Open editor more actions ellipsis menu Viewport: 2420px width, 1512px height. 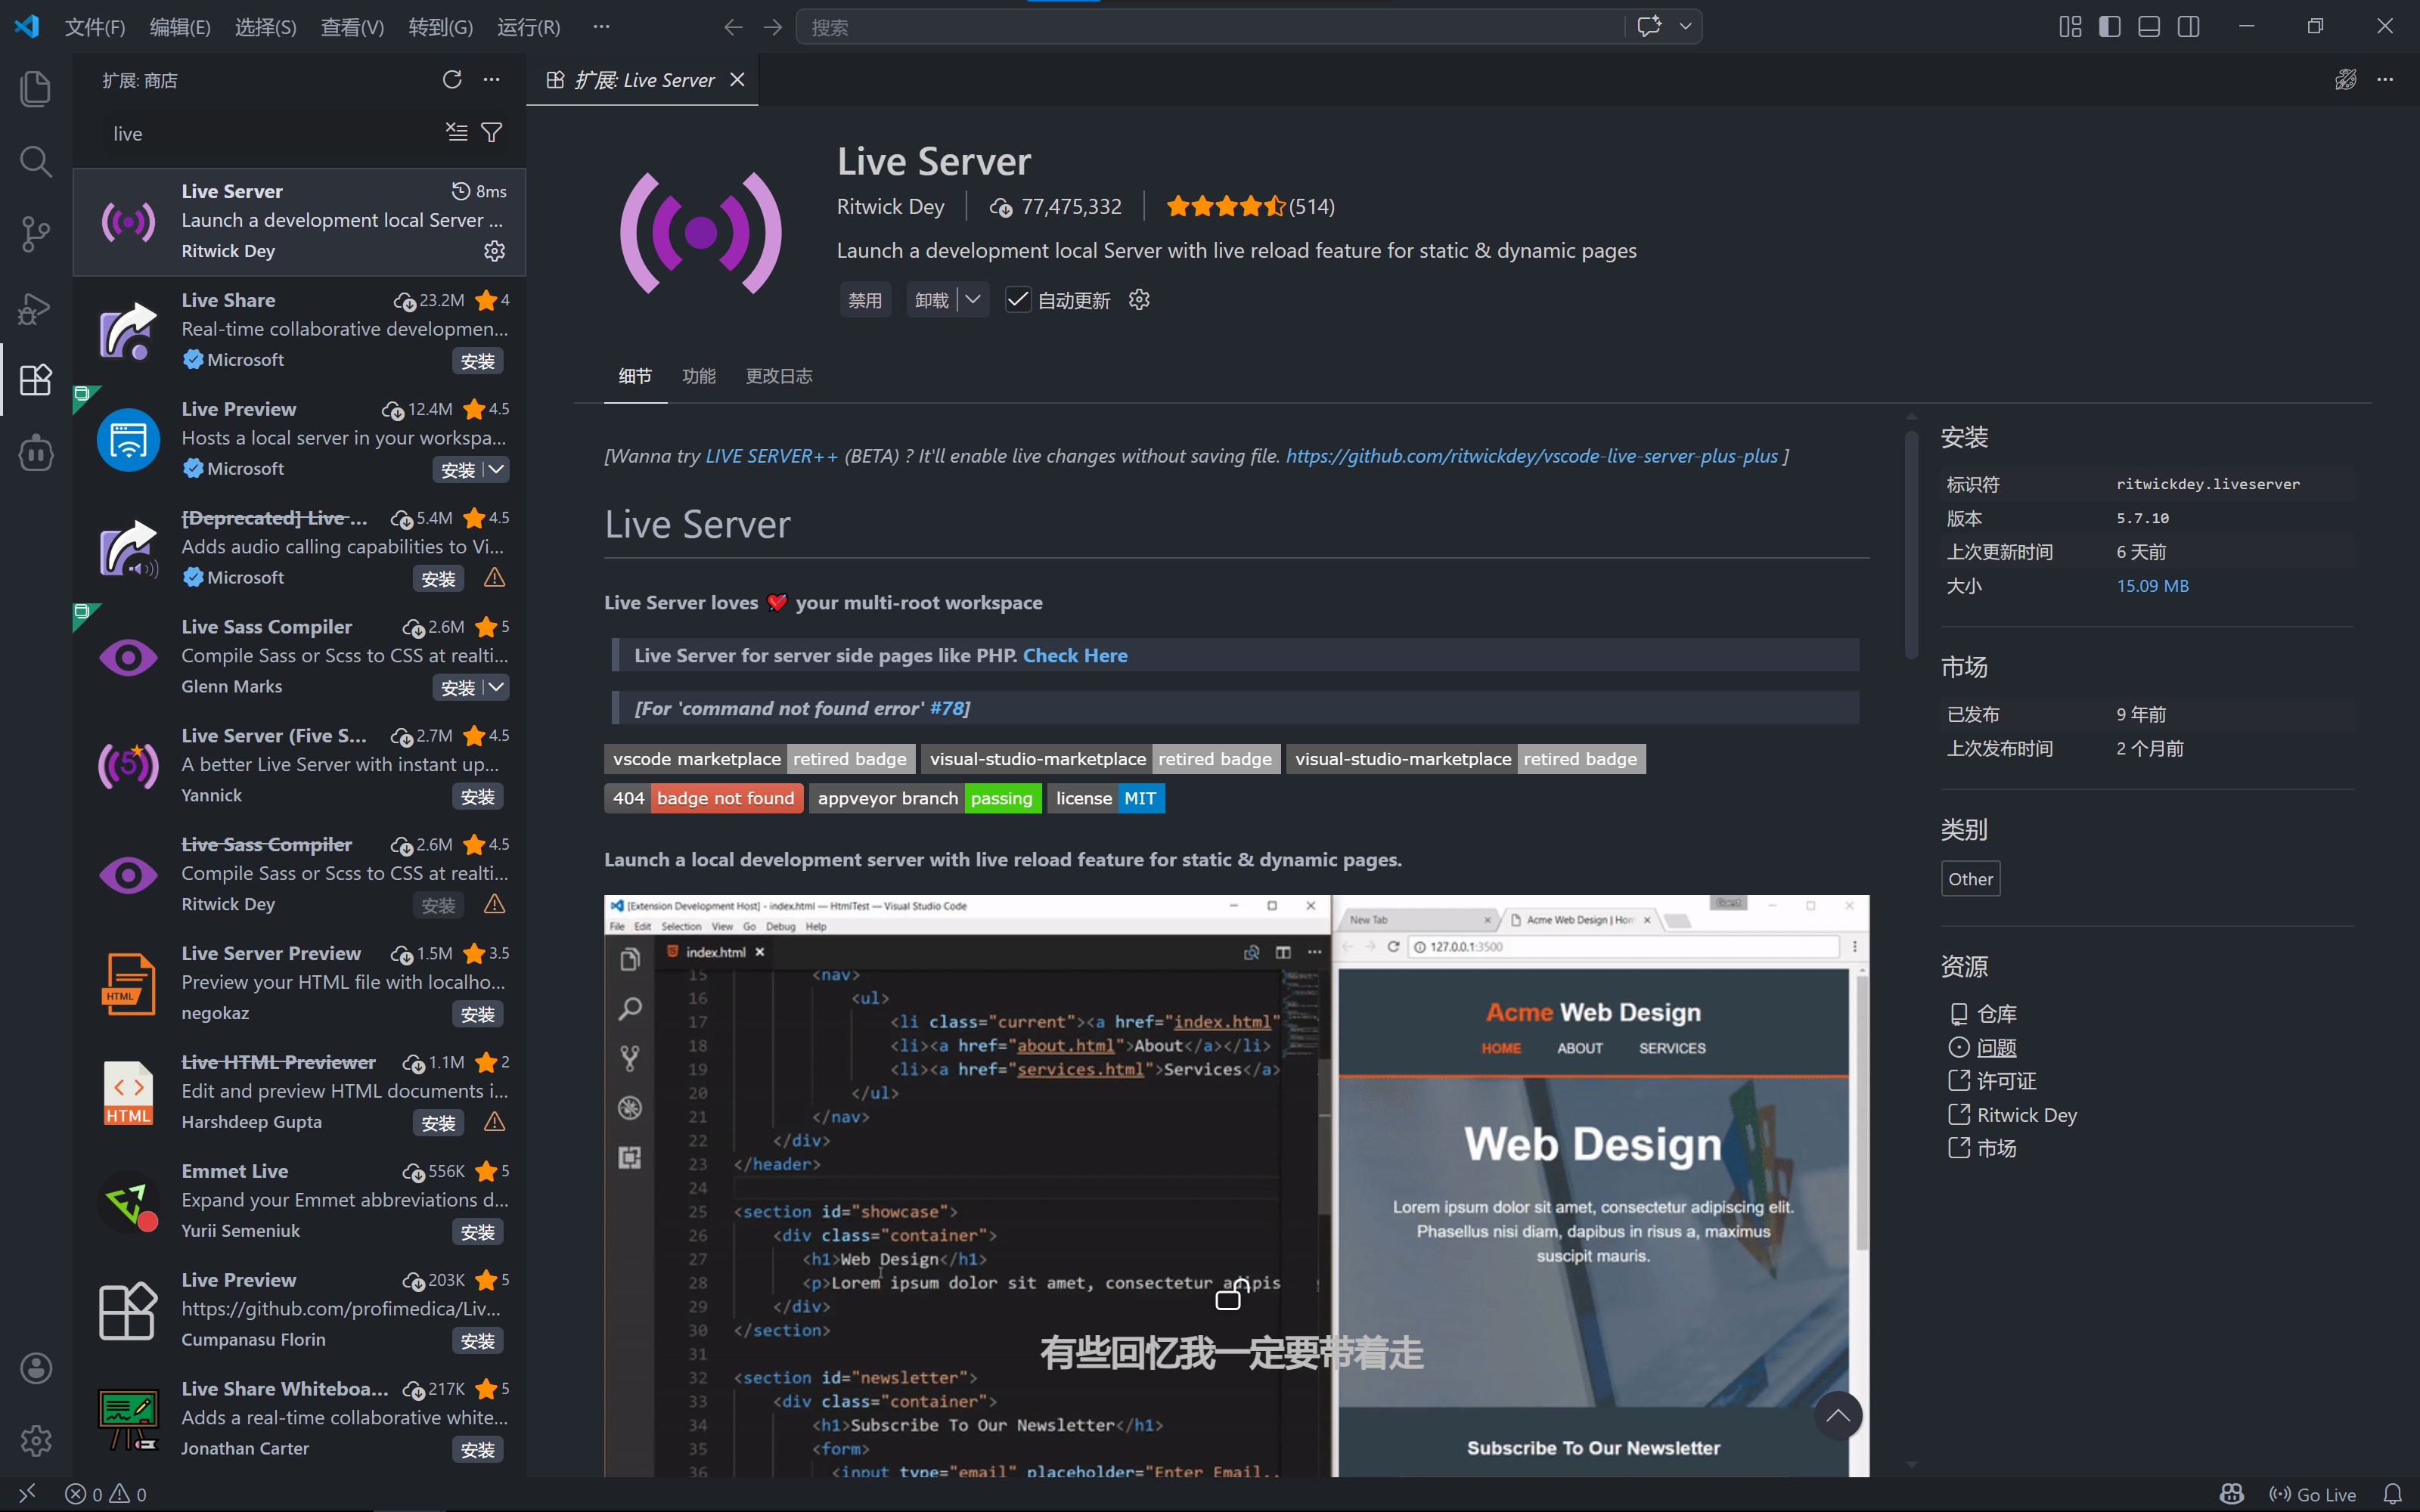[2385, 80]
